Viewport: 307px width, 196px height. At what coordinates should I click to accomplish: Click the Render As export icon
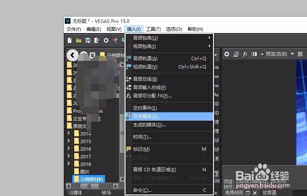point(97,40)
